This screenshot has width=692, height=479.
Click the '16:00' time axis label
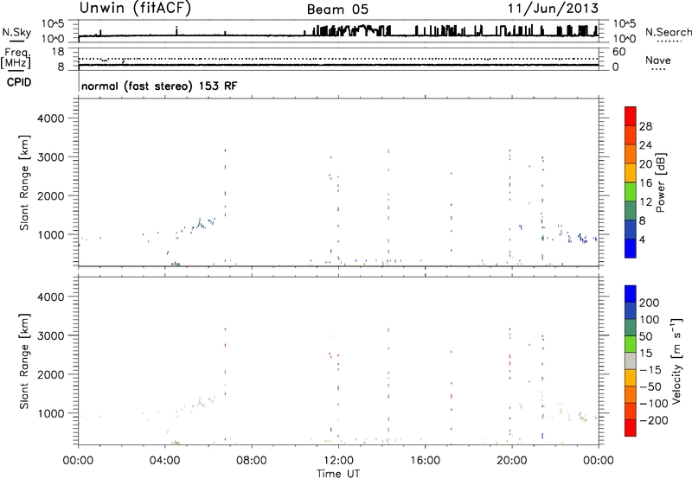point(425,461)
